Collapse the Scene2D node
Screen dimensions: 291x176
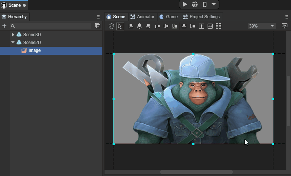coord(13,42)
